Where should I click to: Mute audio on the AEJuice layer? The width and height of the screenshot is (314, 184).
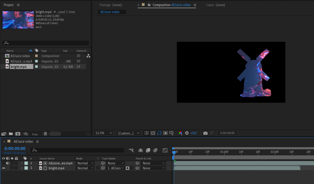[8, 163]
